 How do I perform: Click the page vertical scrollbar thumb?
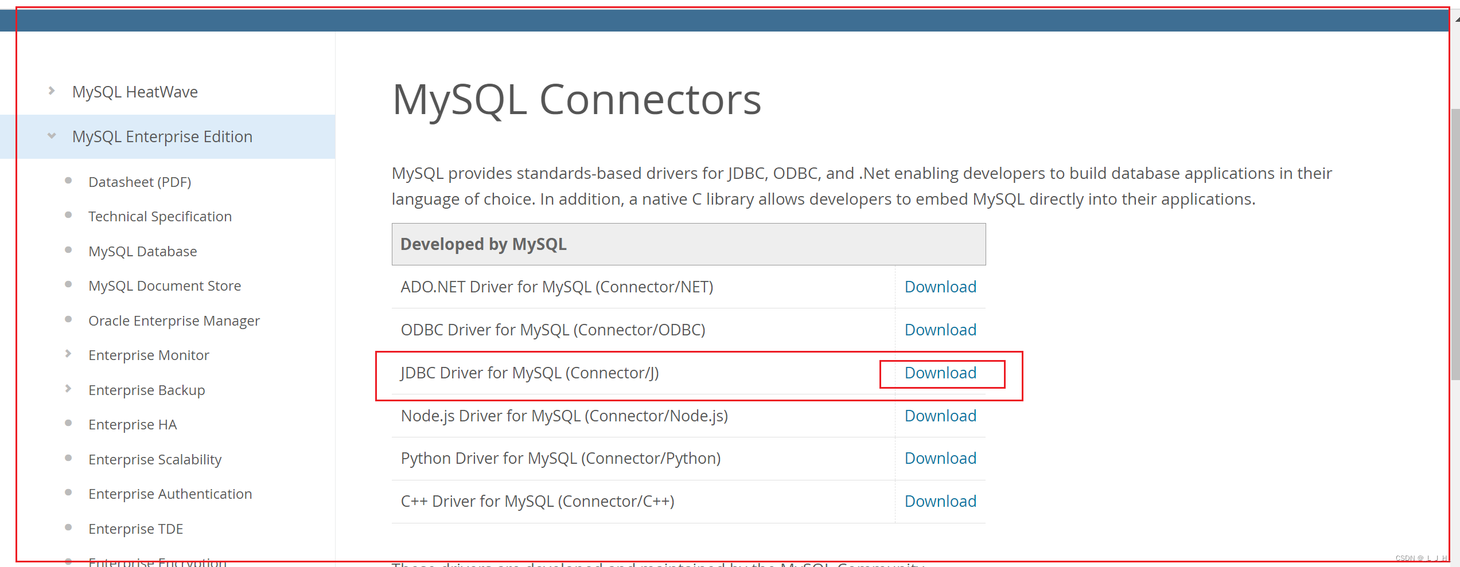[x=1455, y=244]
